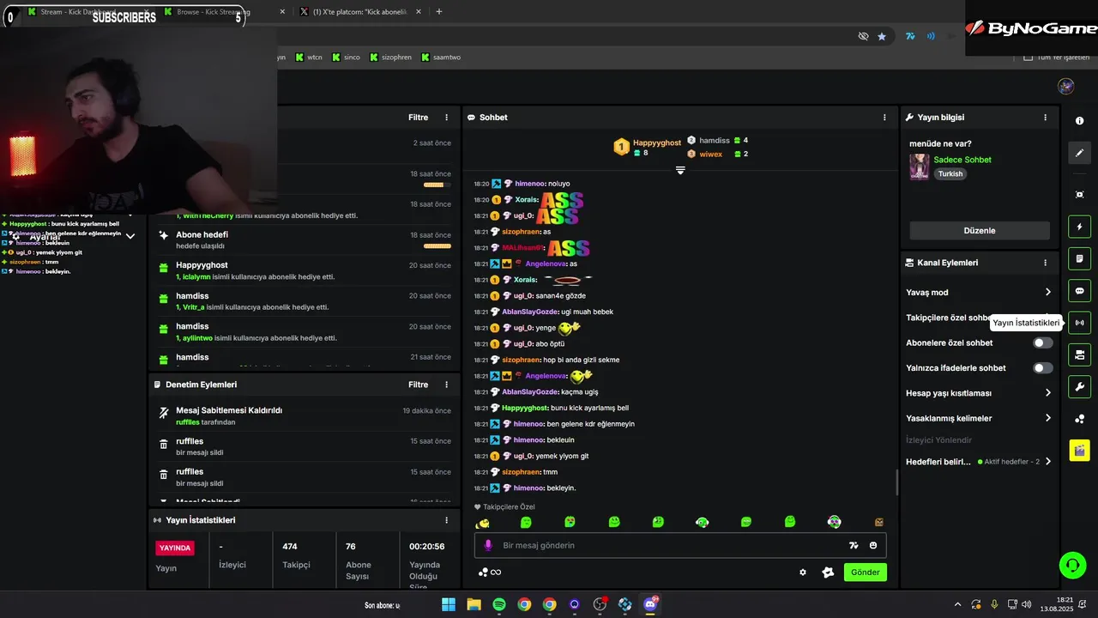This screenshot has height=618, width=1098.
Task: Open Spotify from the taskbar
Action: [x=499, y=604]
